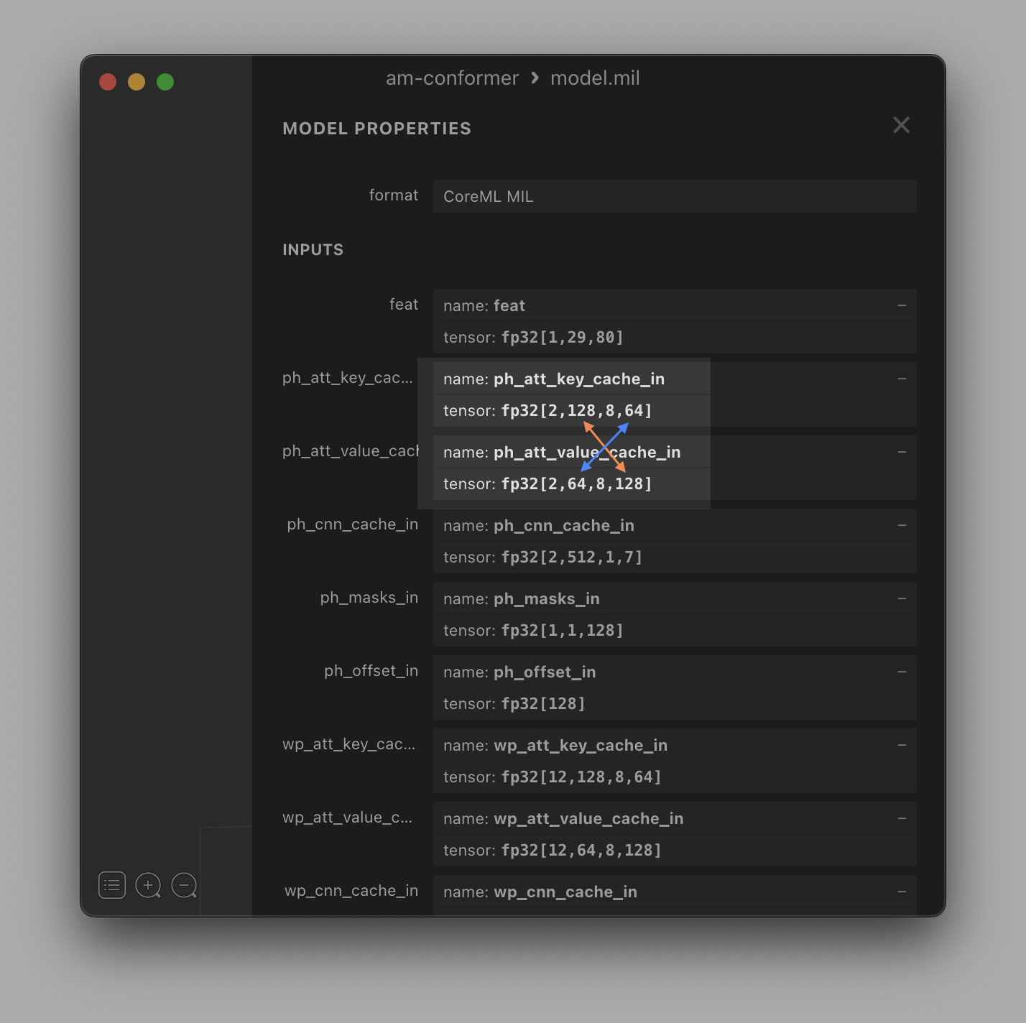Viewport: 1026px width, 1023px height.
Task: Collapse the ph_cnn_cache_in entry
Action: pyautogui.click(x=902, y=525)
